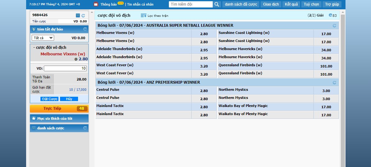Click the 279 notification count badge

[x=121, y=3]
